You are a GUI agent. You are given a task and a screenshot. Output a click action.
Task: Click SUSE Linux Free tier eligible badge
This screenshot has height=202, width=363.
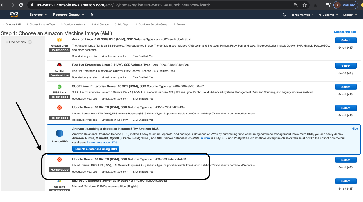pos(60,97)
